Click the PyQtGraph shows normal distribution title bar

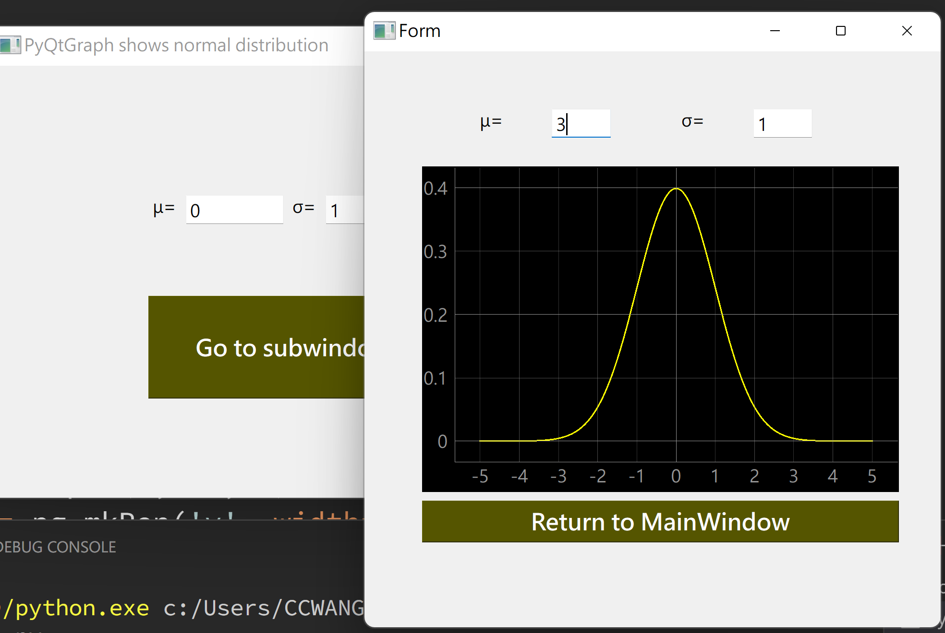coord(177,46)
